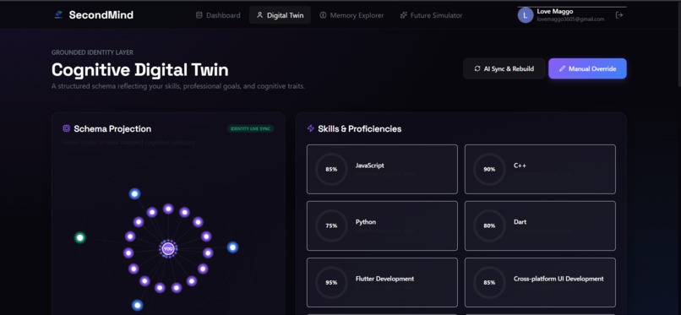Click the JavaScript 85% progress ring
This screenshot has width=681, height=315.
click(x=331, y=169)
